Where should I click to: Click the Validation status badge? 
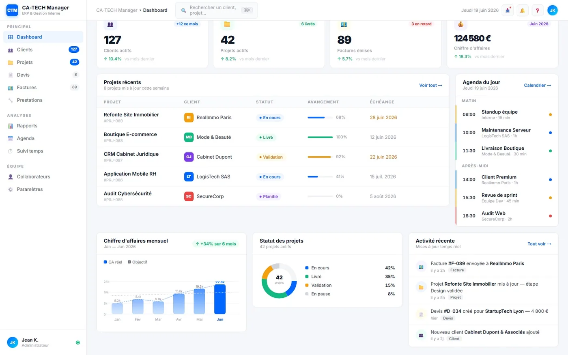click(x=271, y=157)
